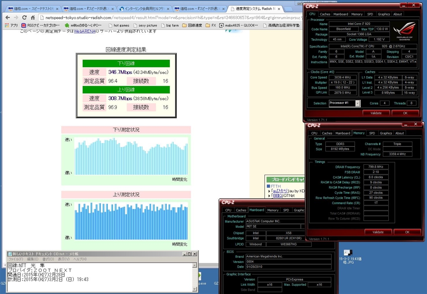This screenshot has height=294, width=427.
Task: Click OK in the Memory CPU-Z window
Action: (407, 232)
